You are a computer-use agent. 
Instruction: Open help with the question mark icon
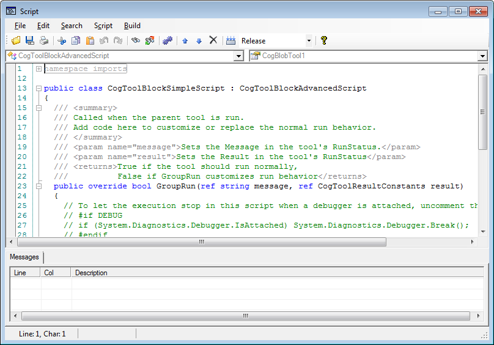[324, 40]
